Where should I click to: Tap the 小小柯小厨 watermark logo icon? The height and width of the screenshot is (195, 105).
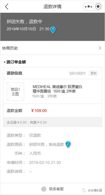(84, 190)
